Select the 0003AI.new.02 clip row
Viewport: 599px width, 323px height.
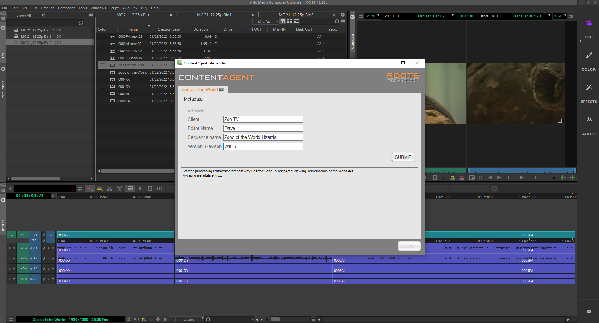222,44
